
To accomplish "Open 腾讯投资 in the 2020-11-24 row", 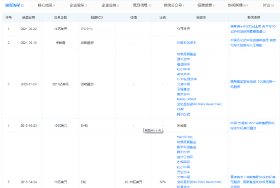I will [x=183, y=114].
